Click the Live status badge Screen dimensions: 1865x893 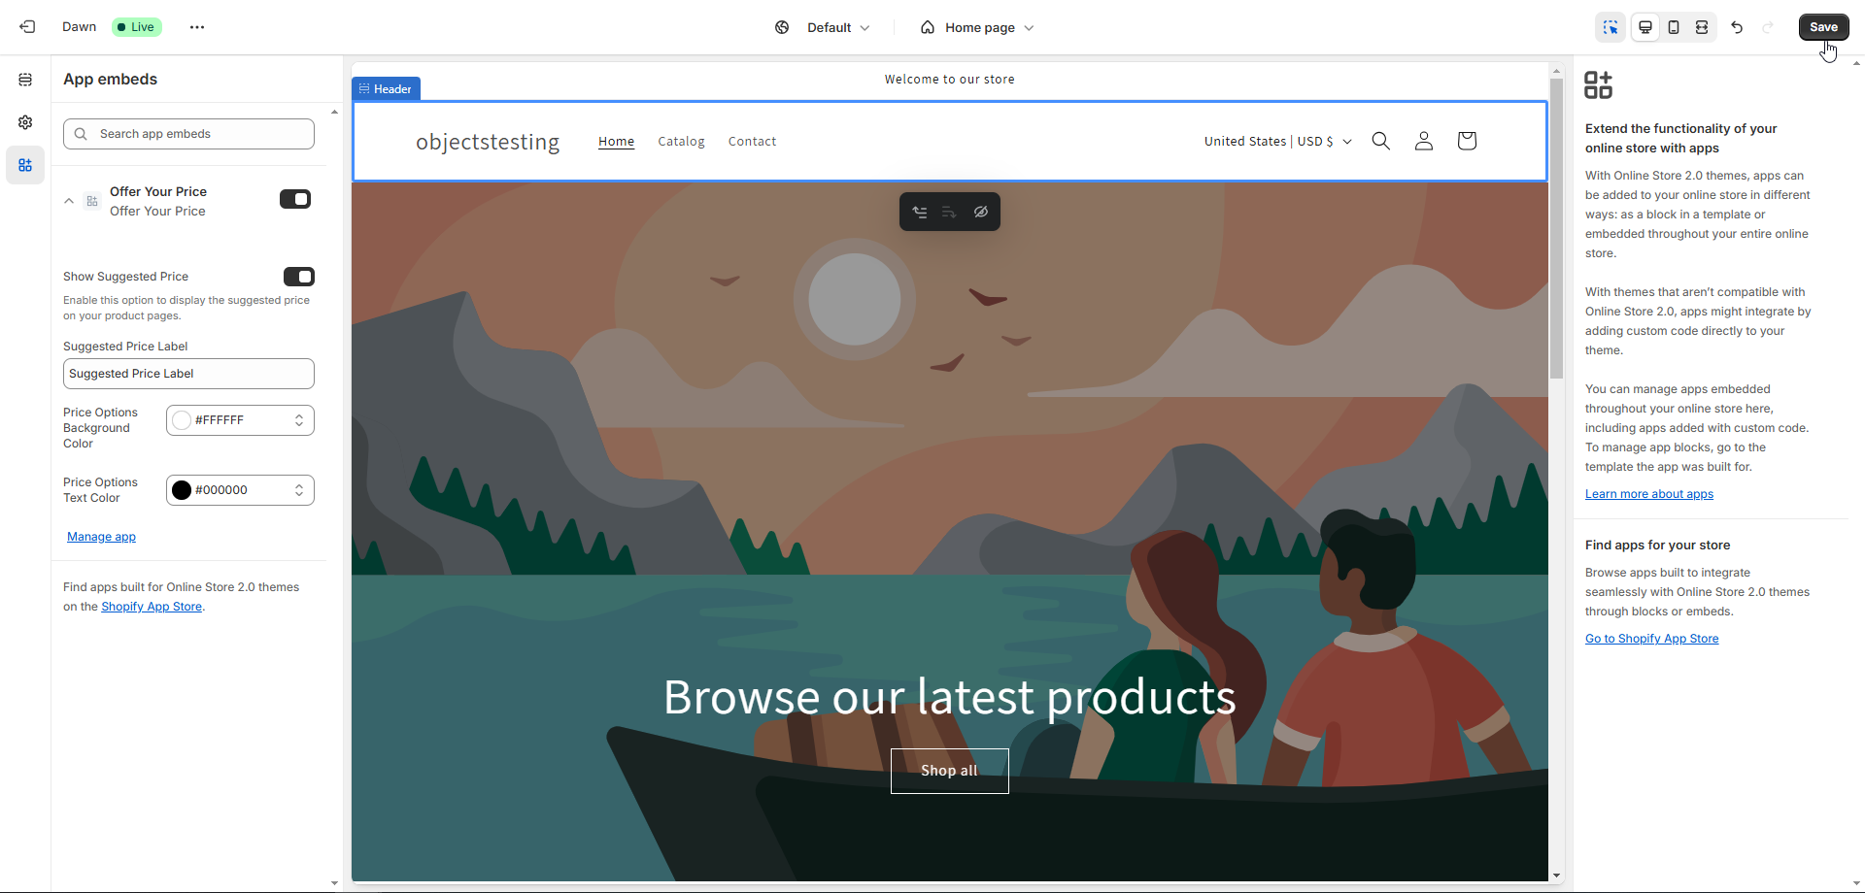136,27
